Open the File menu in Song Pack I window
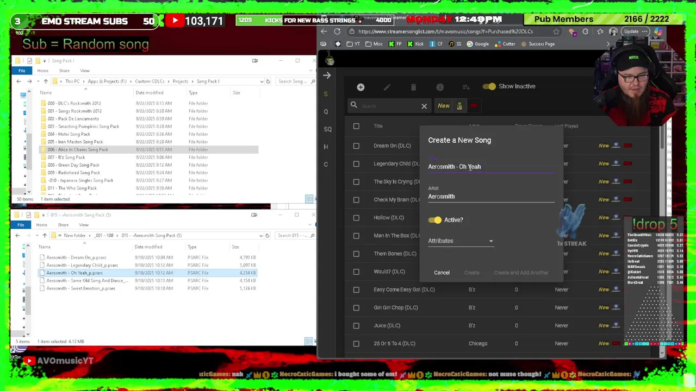Image resolution: width=696 pixels, height=391 pixels. click(x=22, y=71)
